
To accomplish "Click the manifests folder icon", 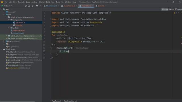I will coord(7,12).
